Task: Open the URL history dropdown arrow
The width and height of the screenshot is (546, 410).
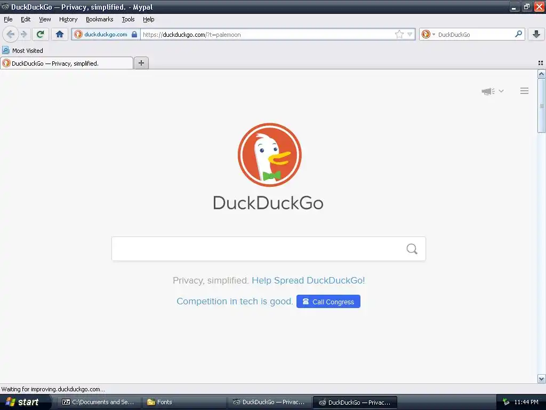Action: tap(410, 34)
